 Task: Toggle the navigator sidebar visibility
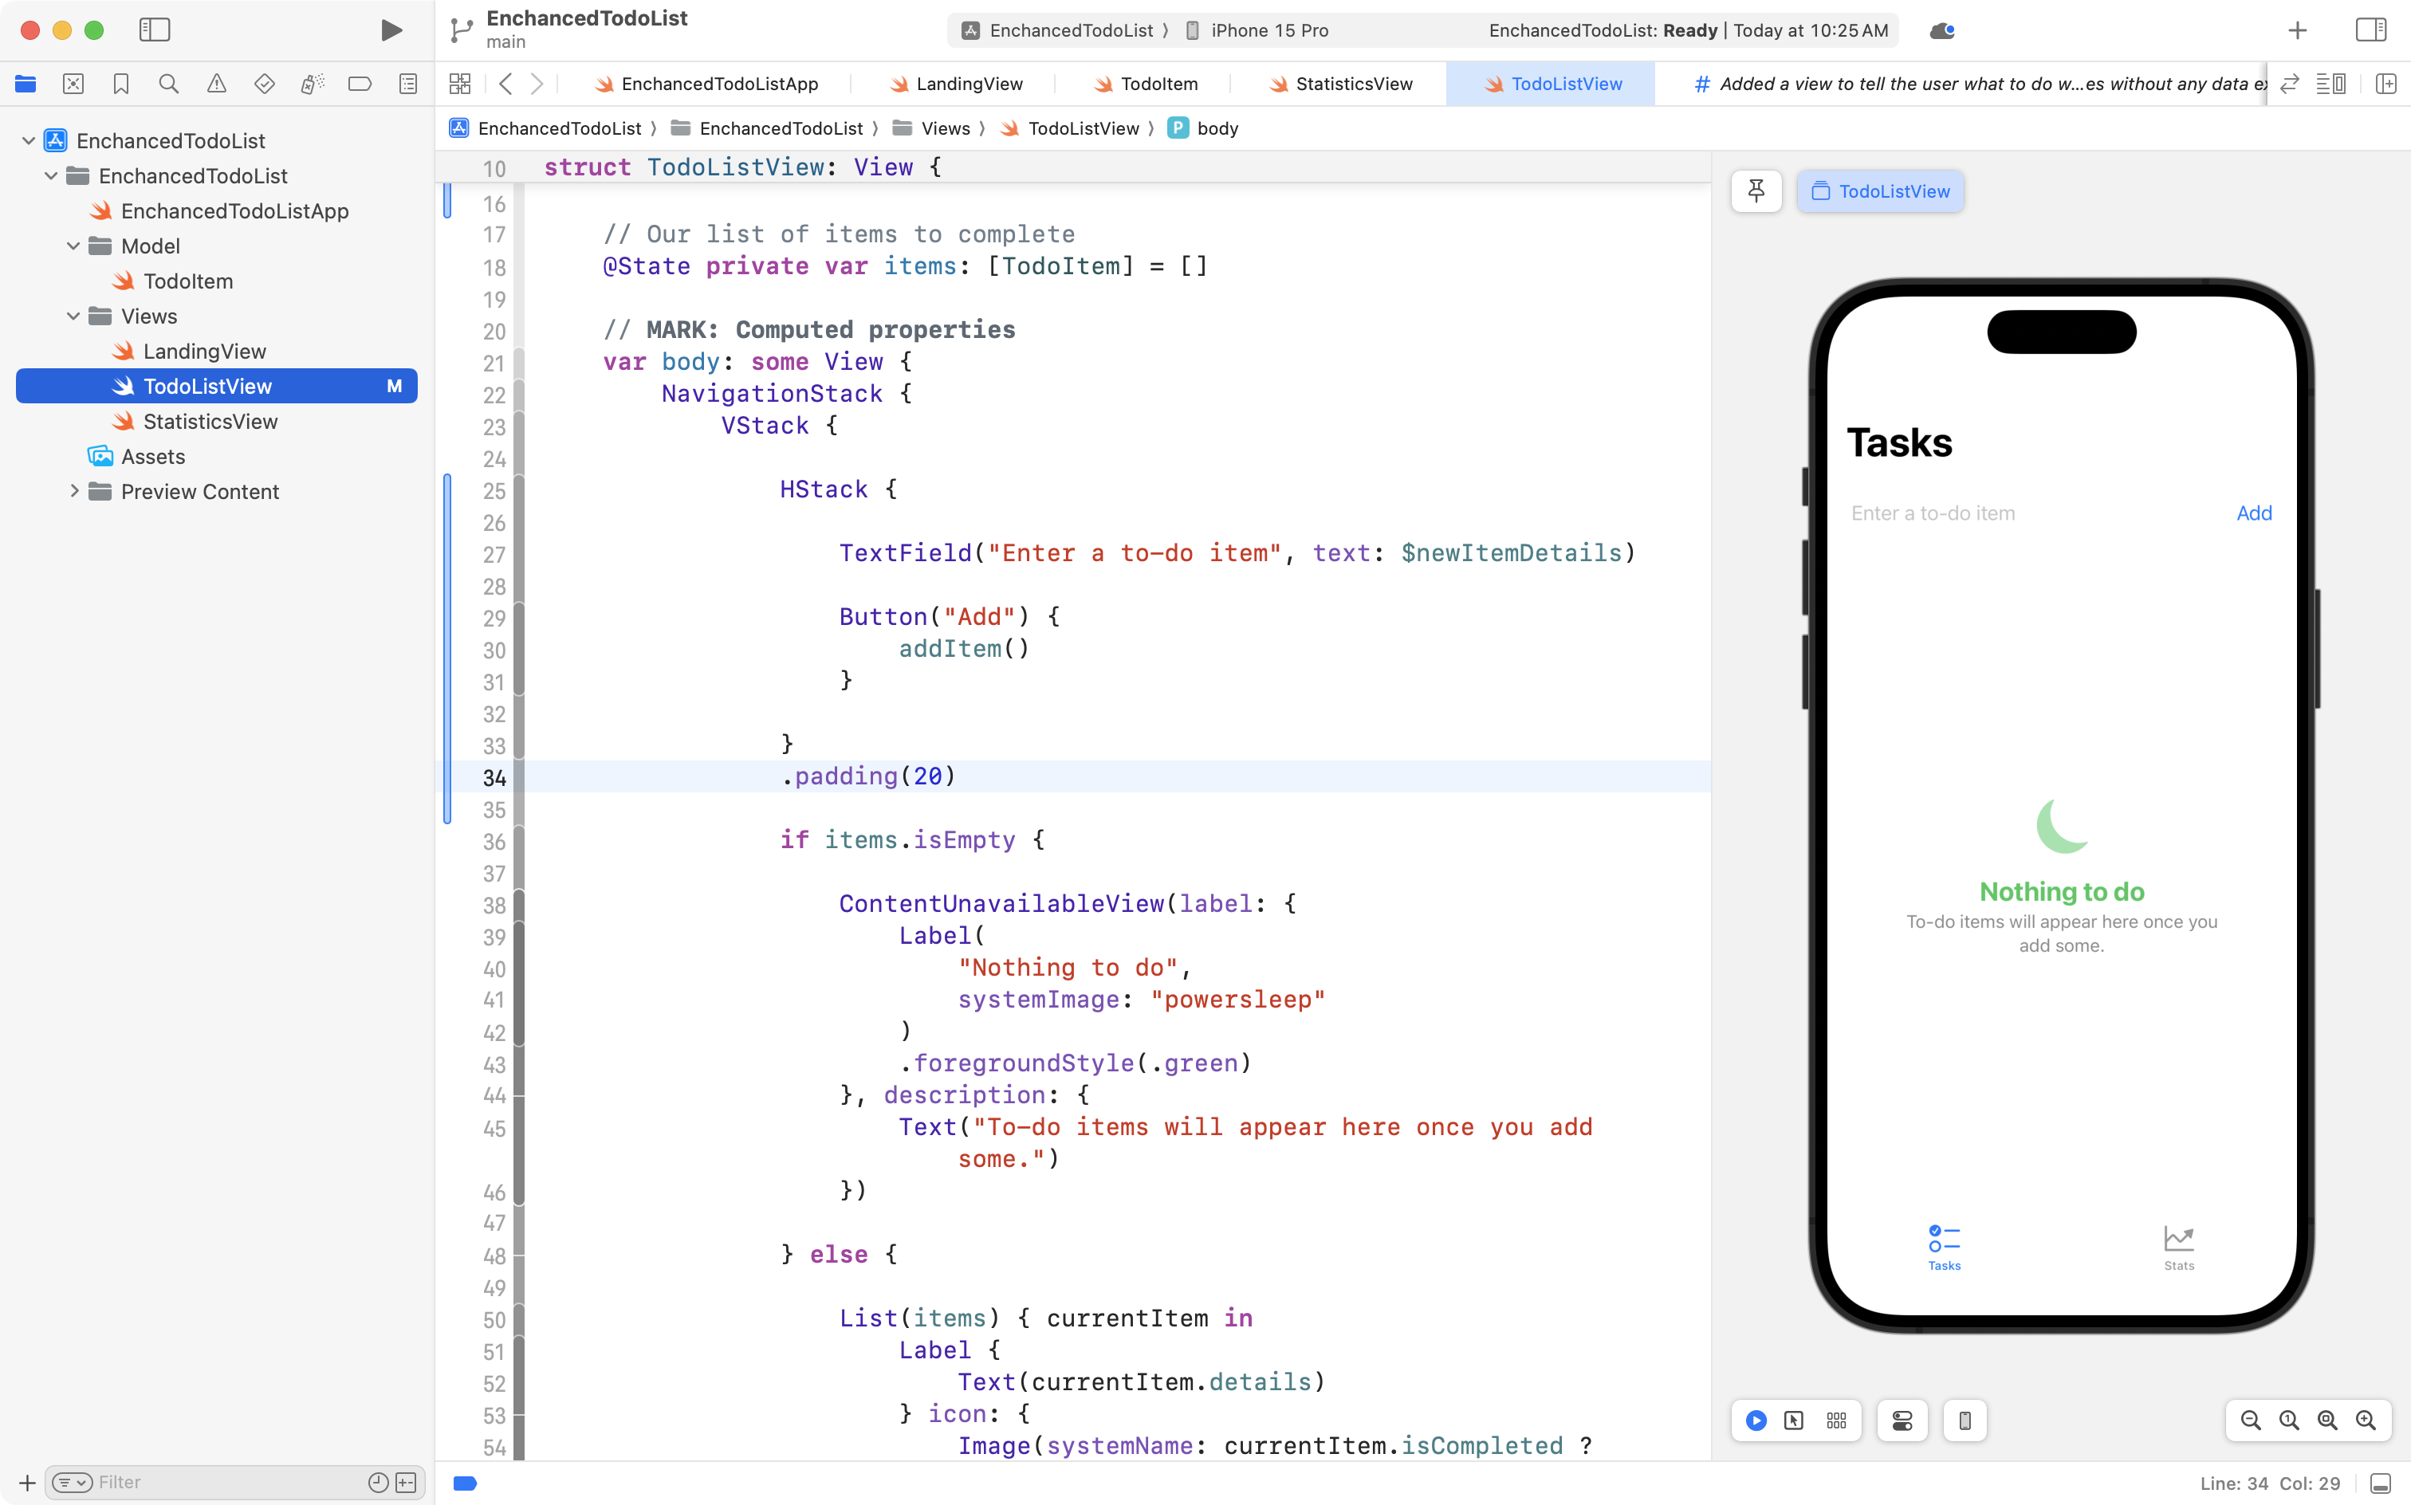click(155, 29)
